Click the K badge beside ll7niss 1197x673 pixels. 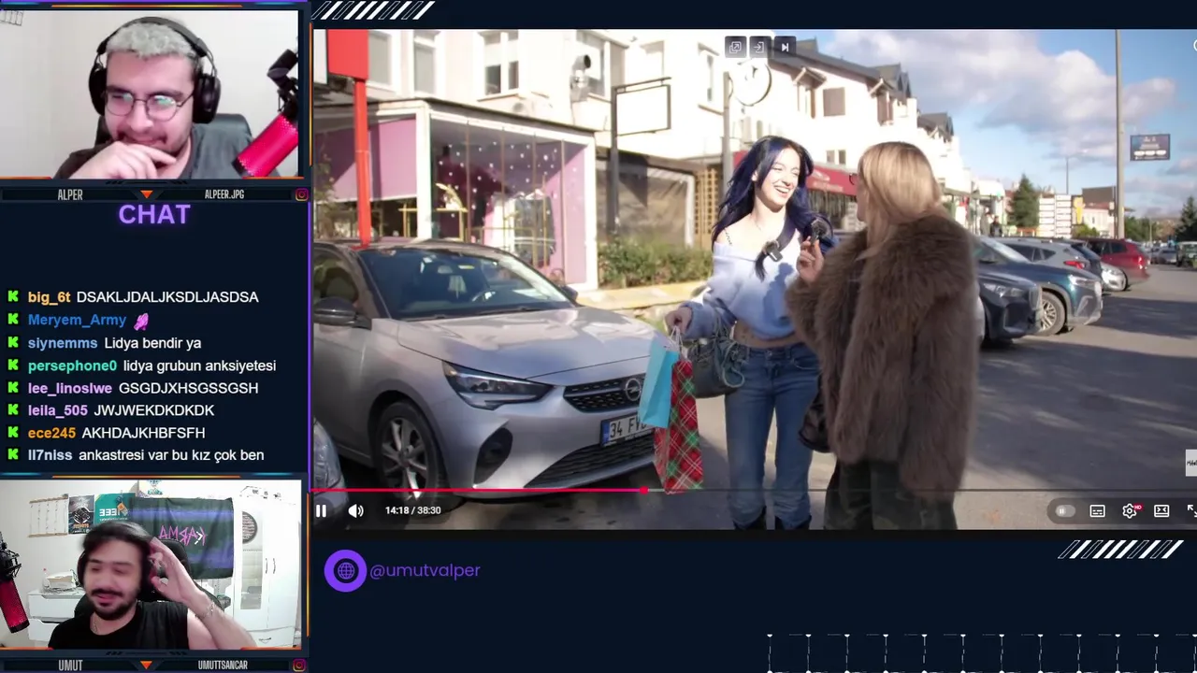(13, 455)
